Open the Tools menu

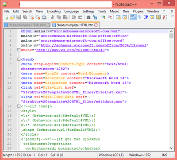point(102,11)
